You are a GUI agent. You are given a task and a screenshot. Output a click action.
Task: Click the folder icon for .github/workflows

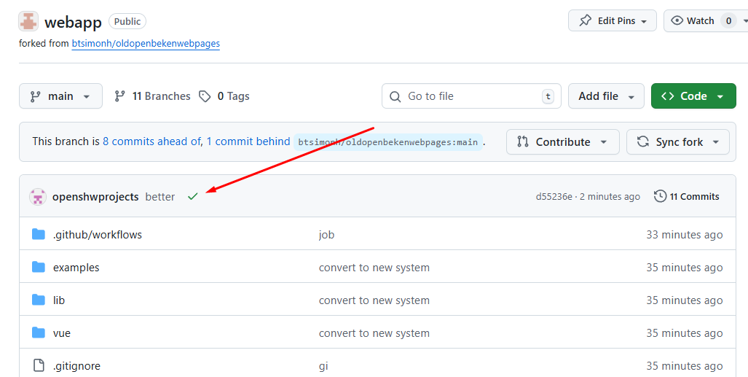tap(38, 234)
